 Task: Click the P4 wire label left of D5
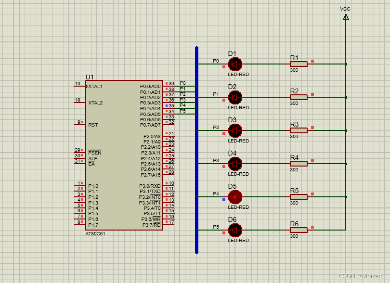(216, 194)
